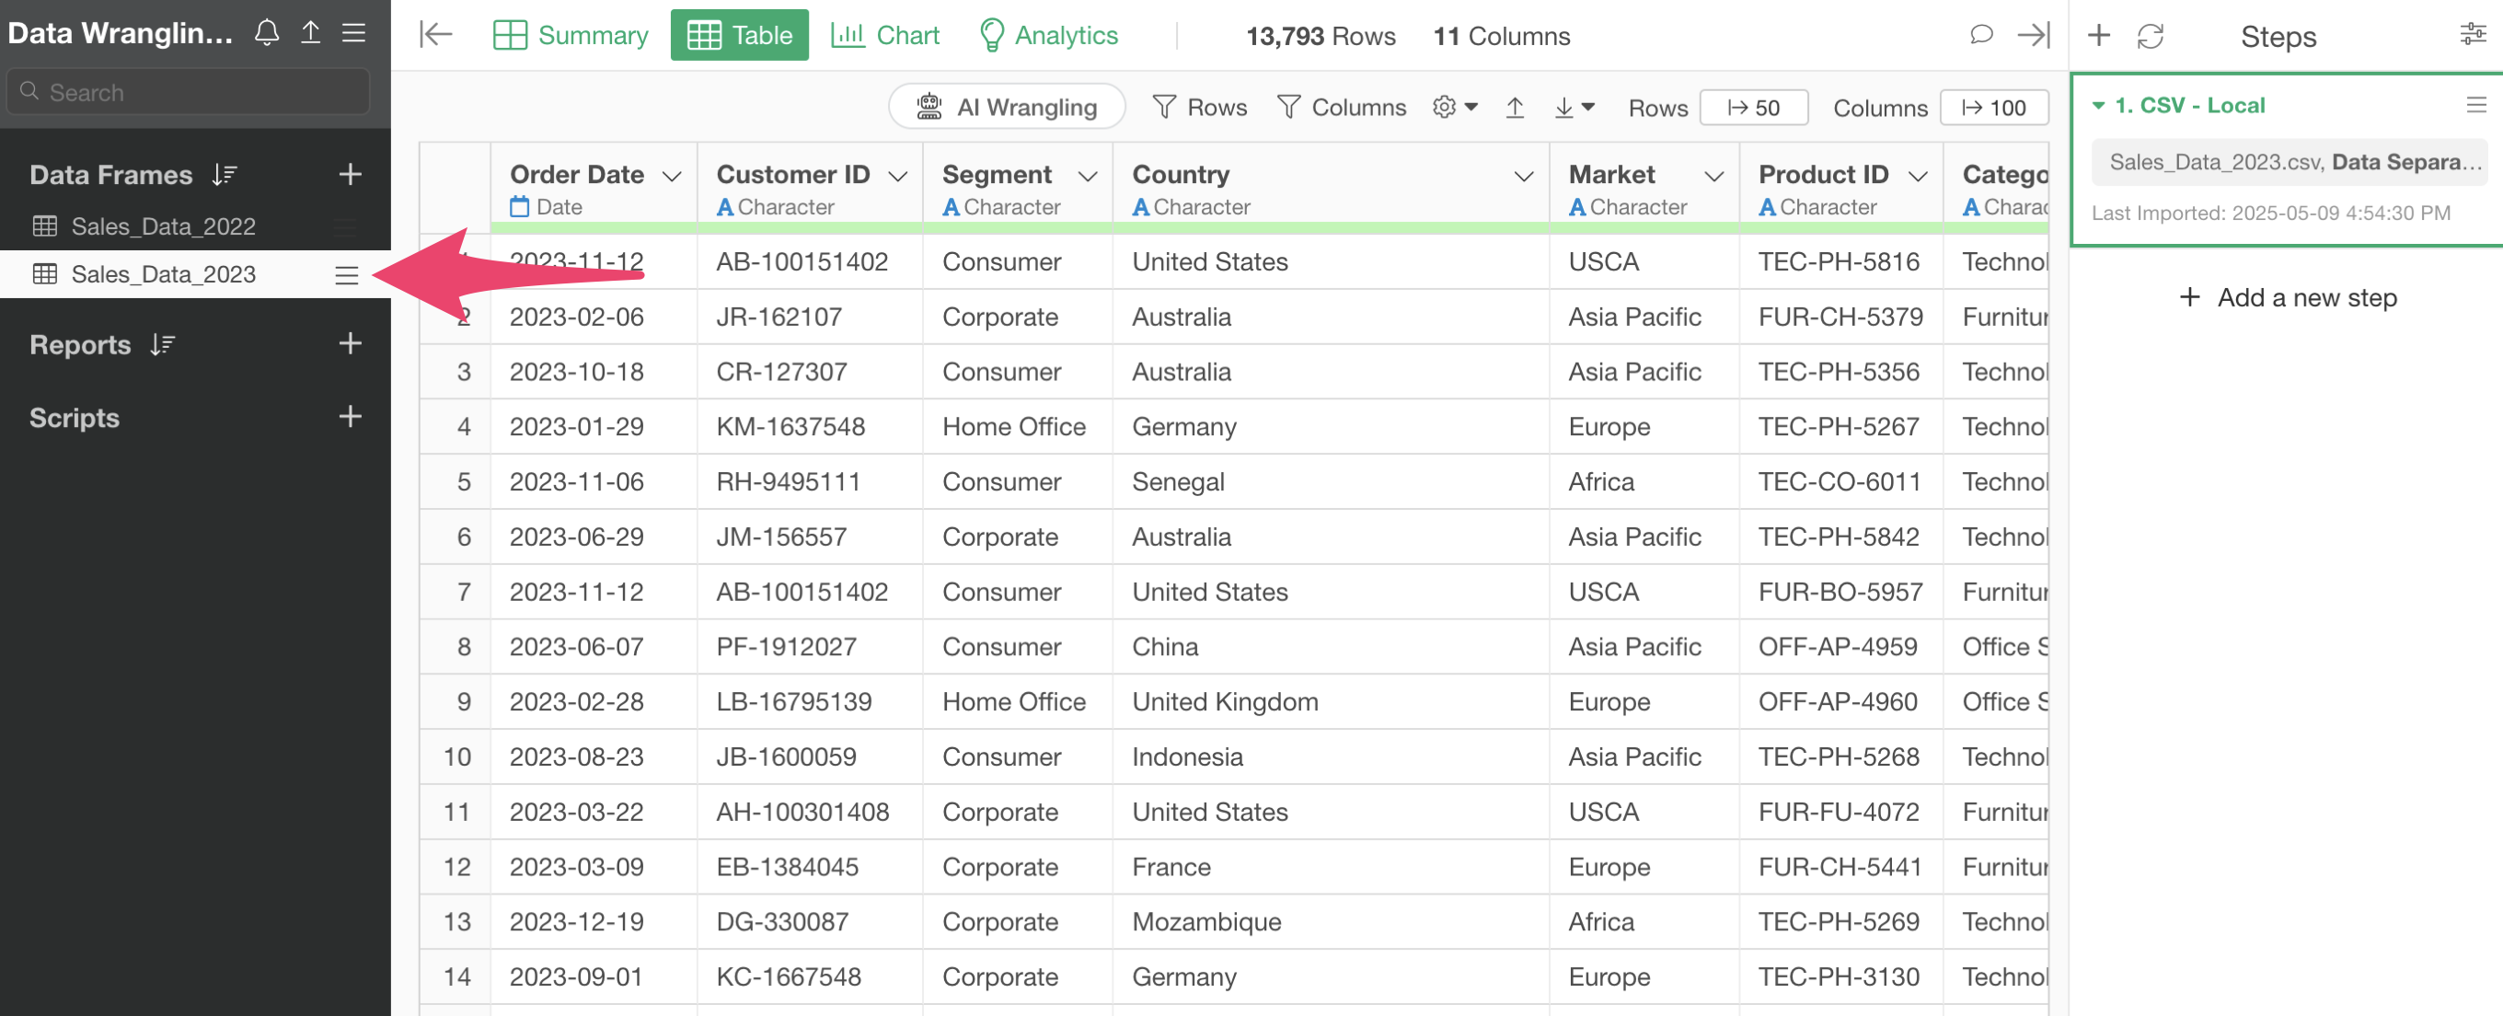Open the download arrow dropdown
The image size is (2503, 1016).
[x=1574, y=108]
